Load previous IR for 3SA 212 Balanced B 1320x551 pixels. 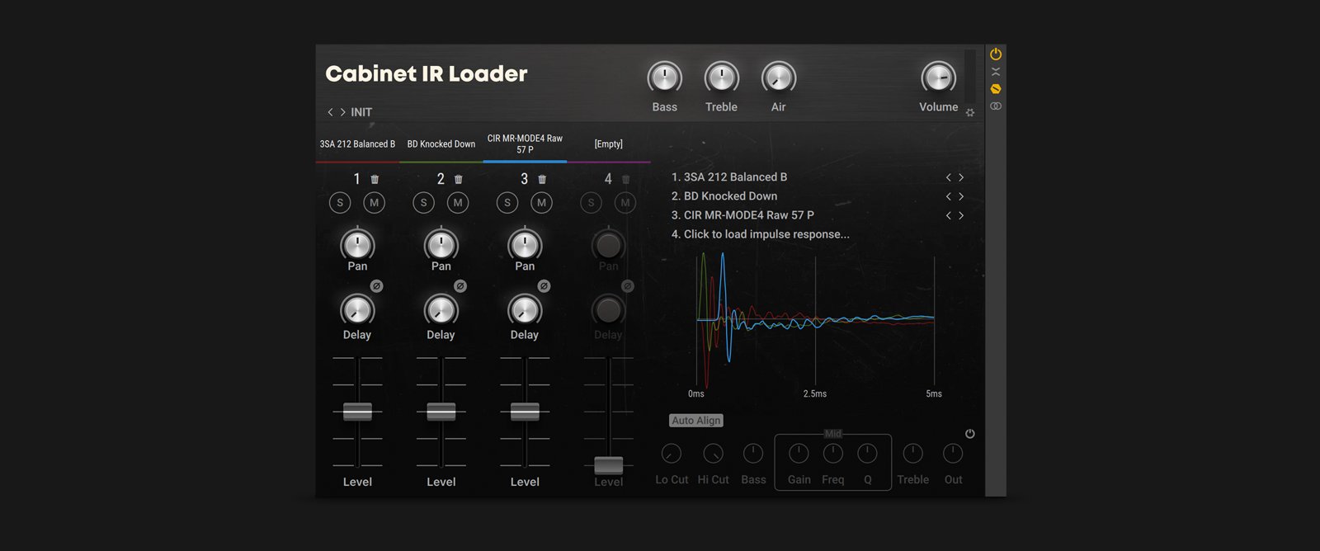point(949,177)
